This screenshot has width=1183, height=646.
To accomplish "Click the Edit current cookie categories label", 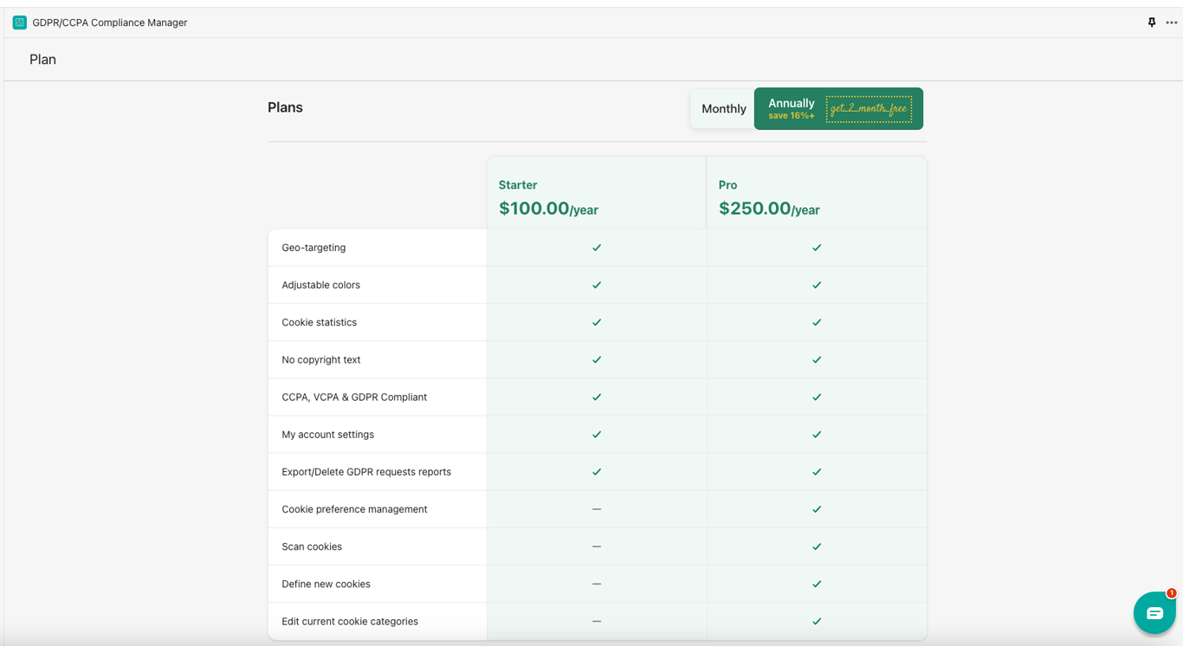I will (350, 621).
